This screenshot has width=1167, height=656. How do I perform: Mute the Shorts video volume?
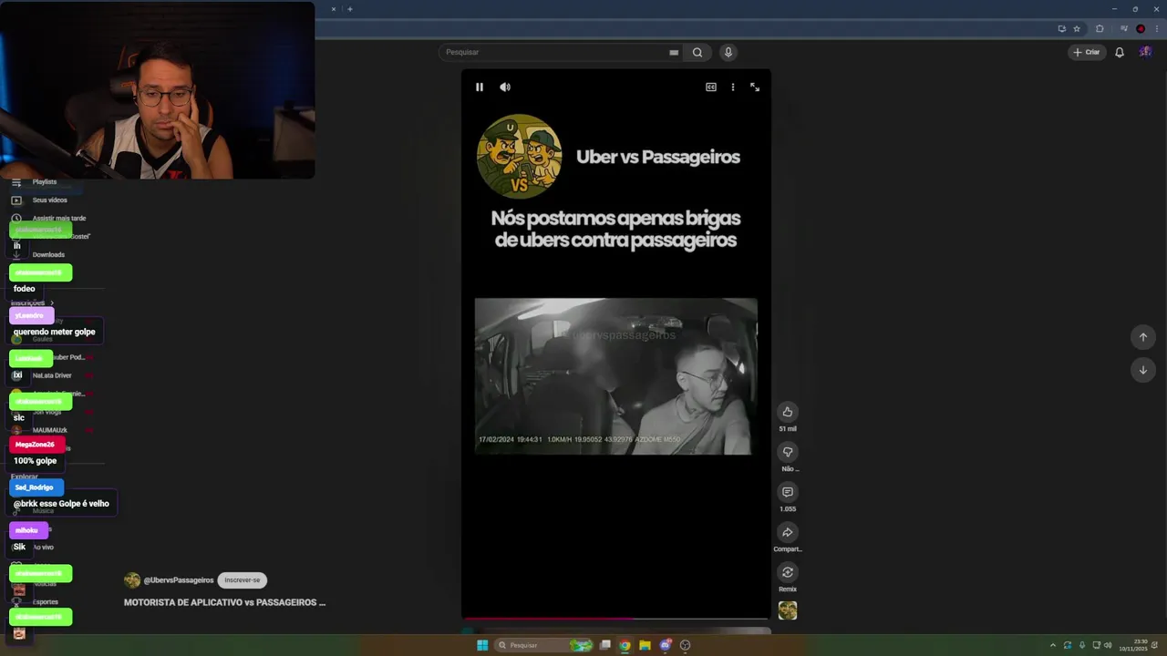505,87
